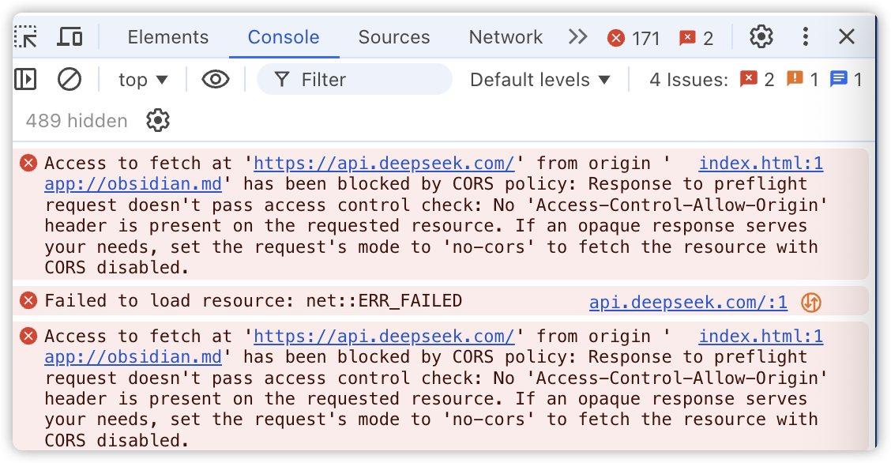Click the "489 hidden" messages label
This screenshot has height=463, width=891.
tap(77, 120)
